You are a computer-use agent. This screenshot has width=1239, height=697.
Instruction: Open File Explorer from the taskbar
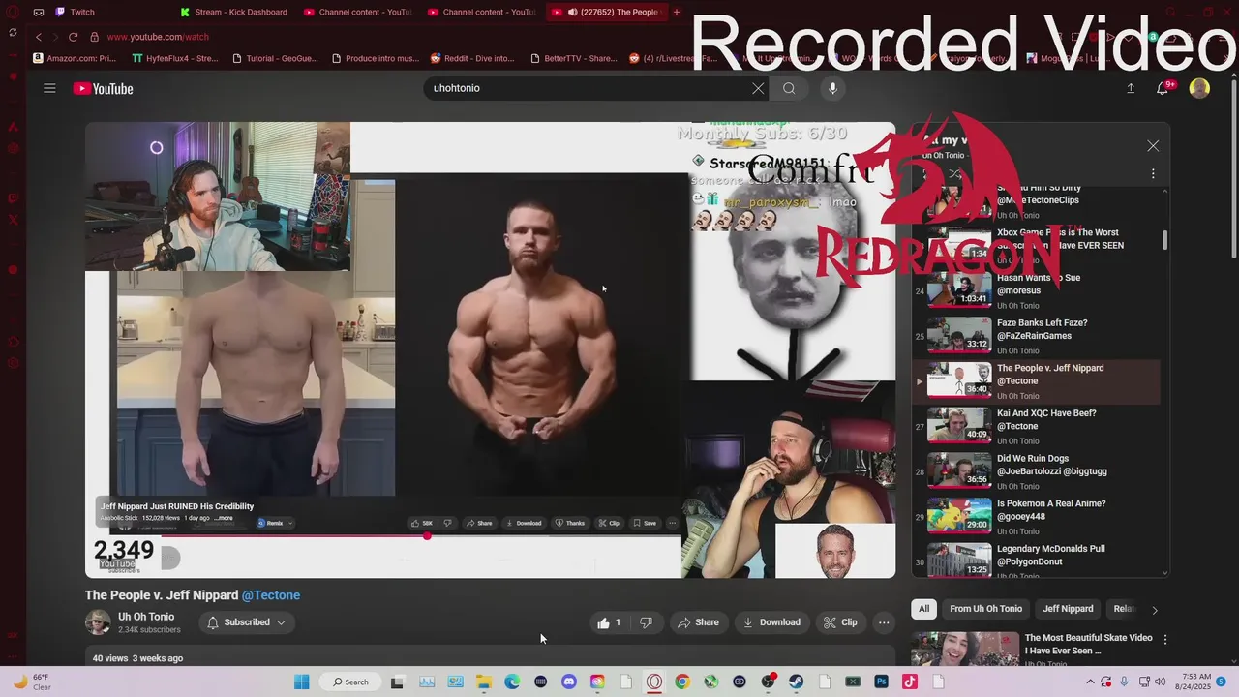click(x=483, y=682)
